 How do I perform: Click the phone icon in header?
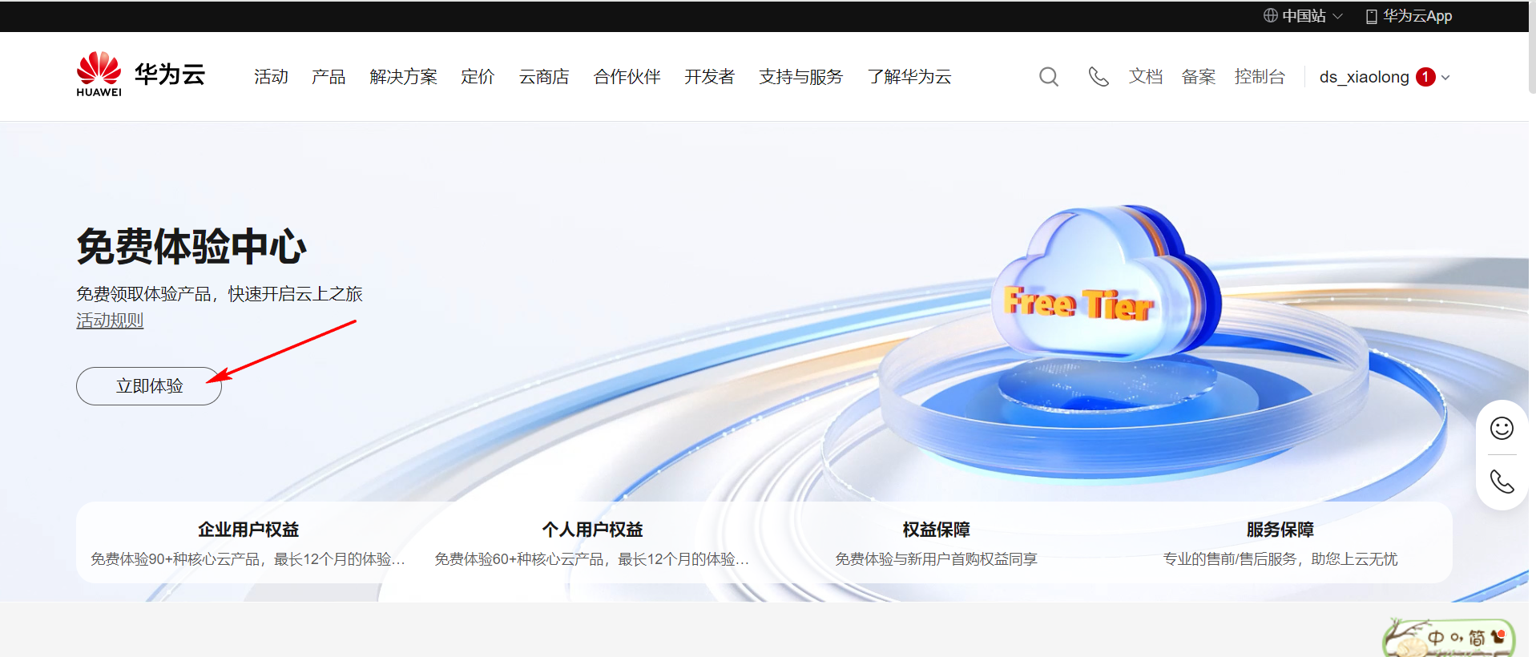click(x=1098, y=77)
